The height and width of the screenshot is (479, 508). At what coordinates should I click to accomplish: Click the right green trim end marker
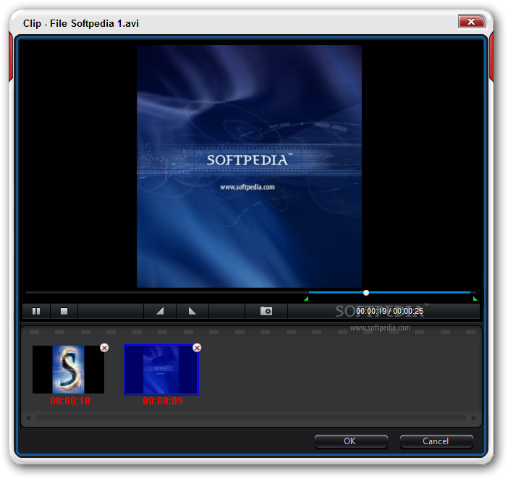pos(475,299)
